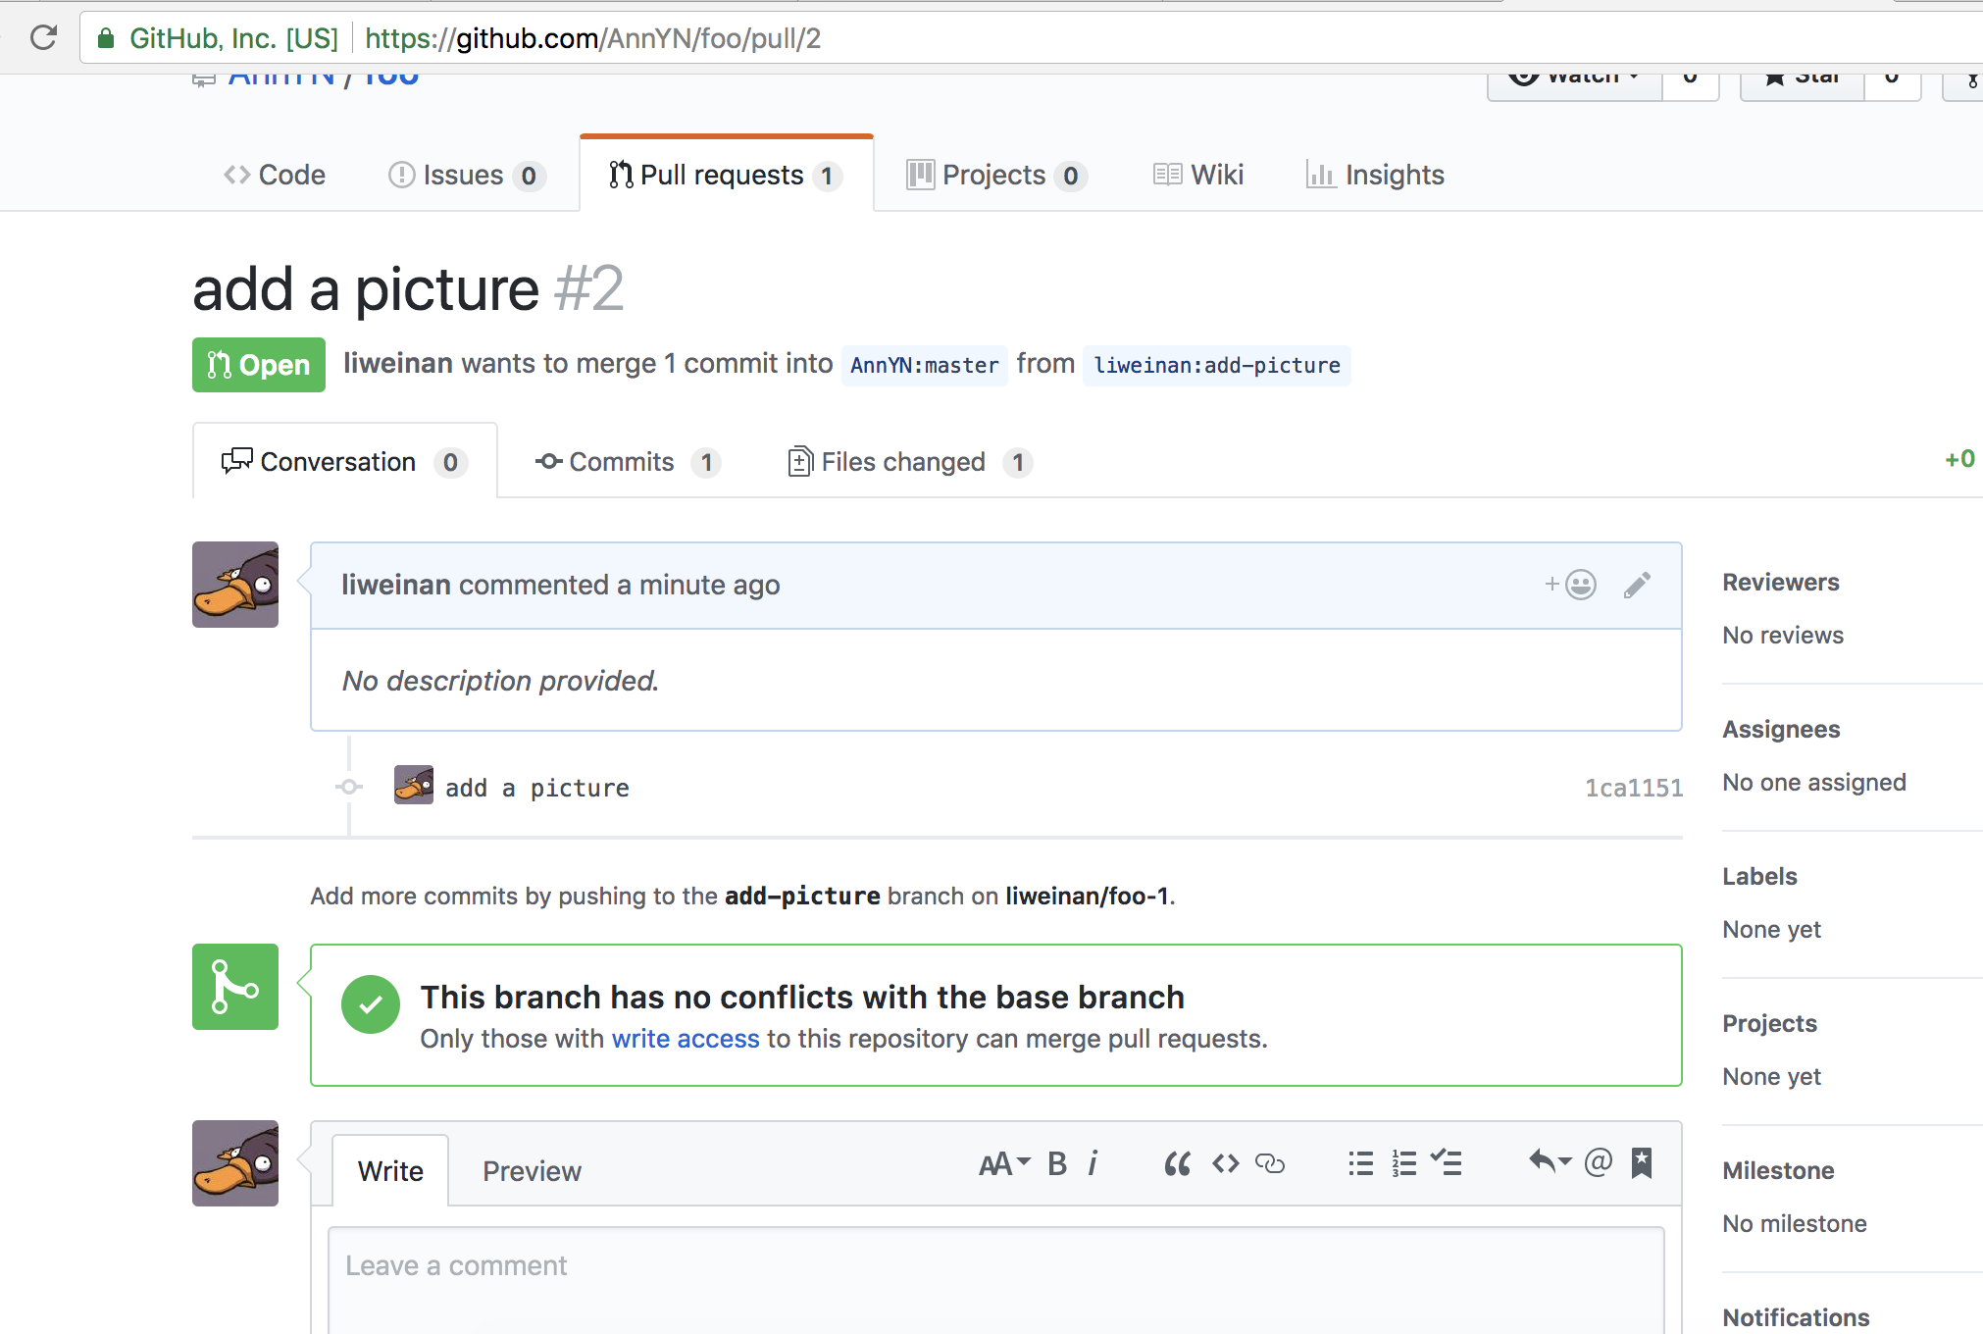
Task: Add a task list icon
Action: 1447,1164
